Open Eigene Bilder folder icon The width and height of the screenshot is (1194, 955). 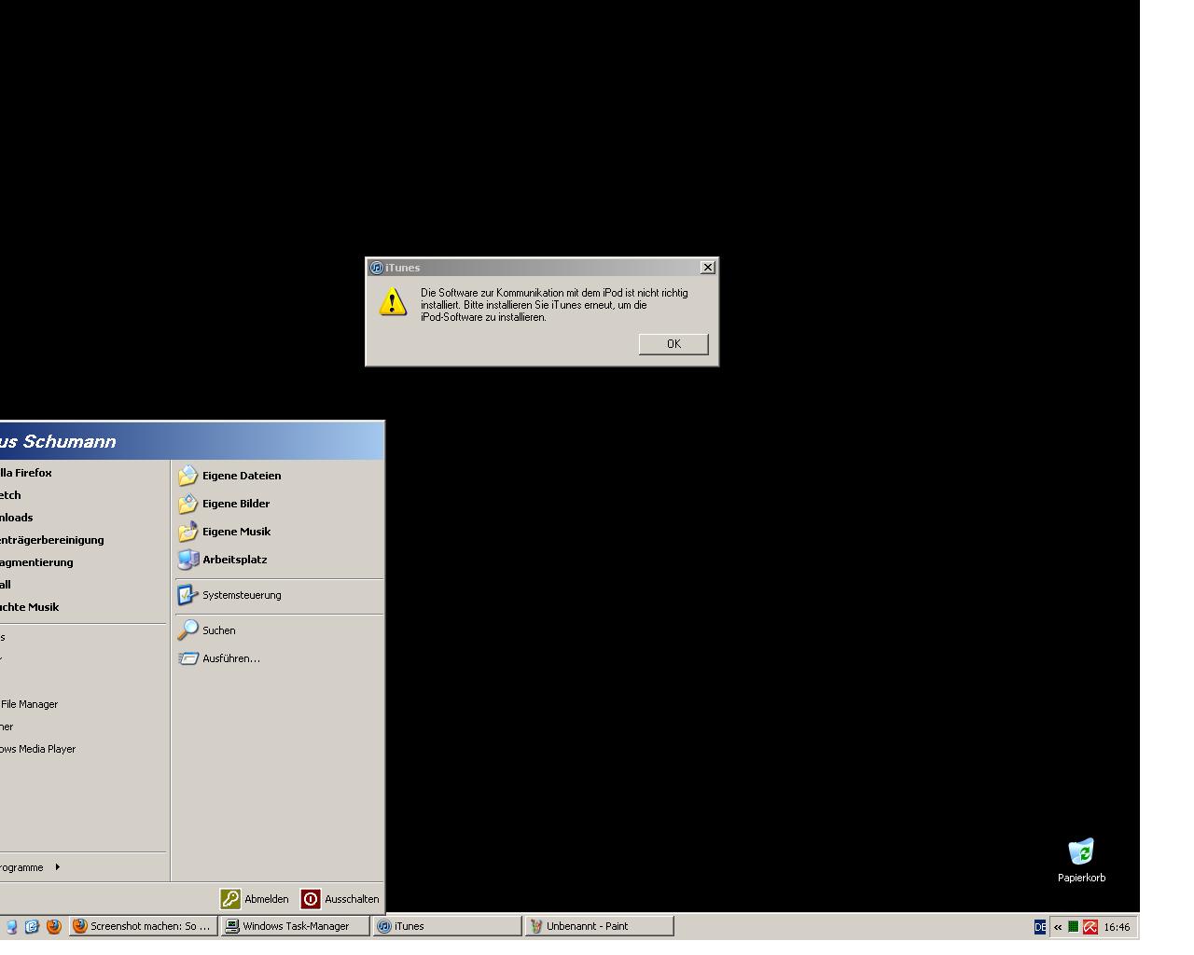click(188, 504)
